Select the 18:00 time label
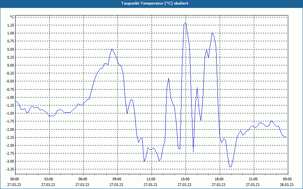303x189 pixels. click(x=220, y=179)
